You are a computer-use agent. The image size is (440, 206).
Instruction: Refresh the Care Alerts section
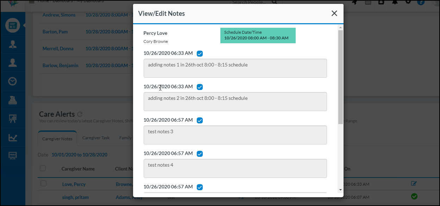click(x=80, y=114)
